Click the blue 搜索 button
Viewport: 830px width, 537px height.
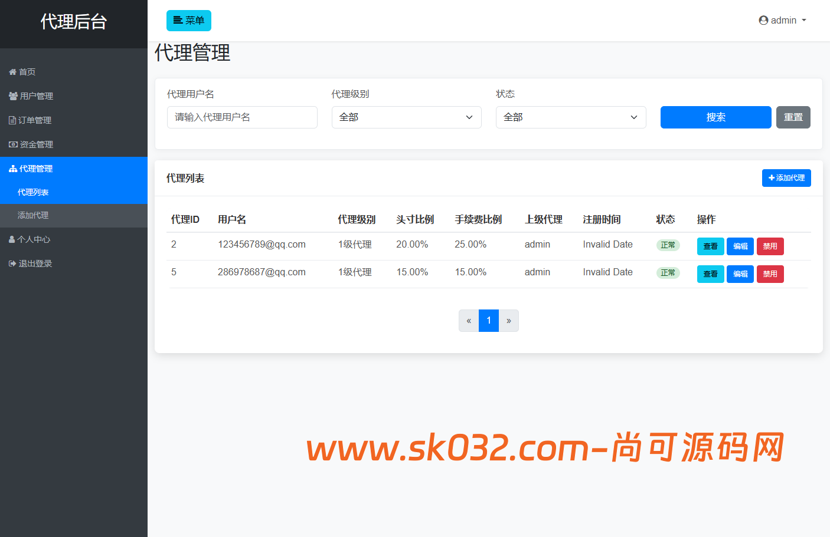pos(716,117)
